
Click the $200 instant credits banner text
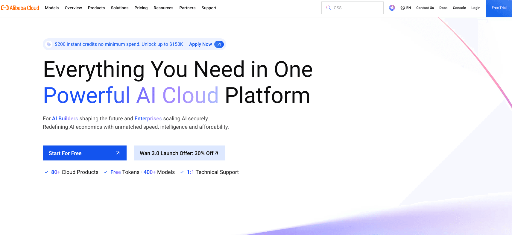coord(119,44)
